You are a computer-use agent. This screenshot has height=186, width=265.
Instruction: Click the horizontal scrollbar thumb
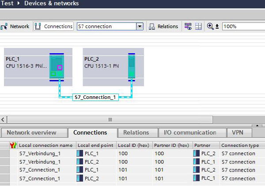110,120
